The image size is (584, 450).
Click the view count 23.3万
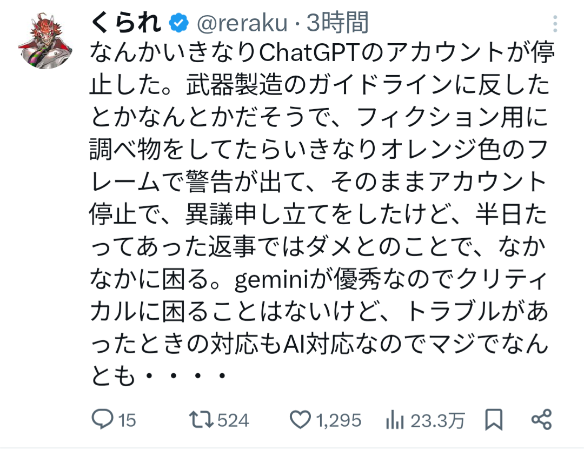tap(436, 420)
